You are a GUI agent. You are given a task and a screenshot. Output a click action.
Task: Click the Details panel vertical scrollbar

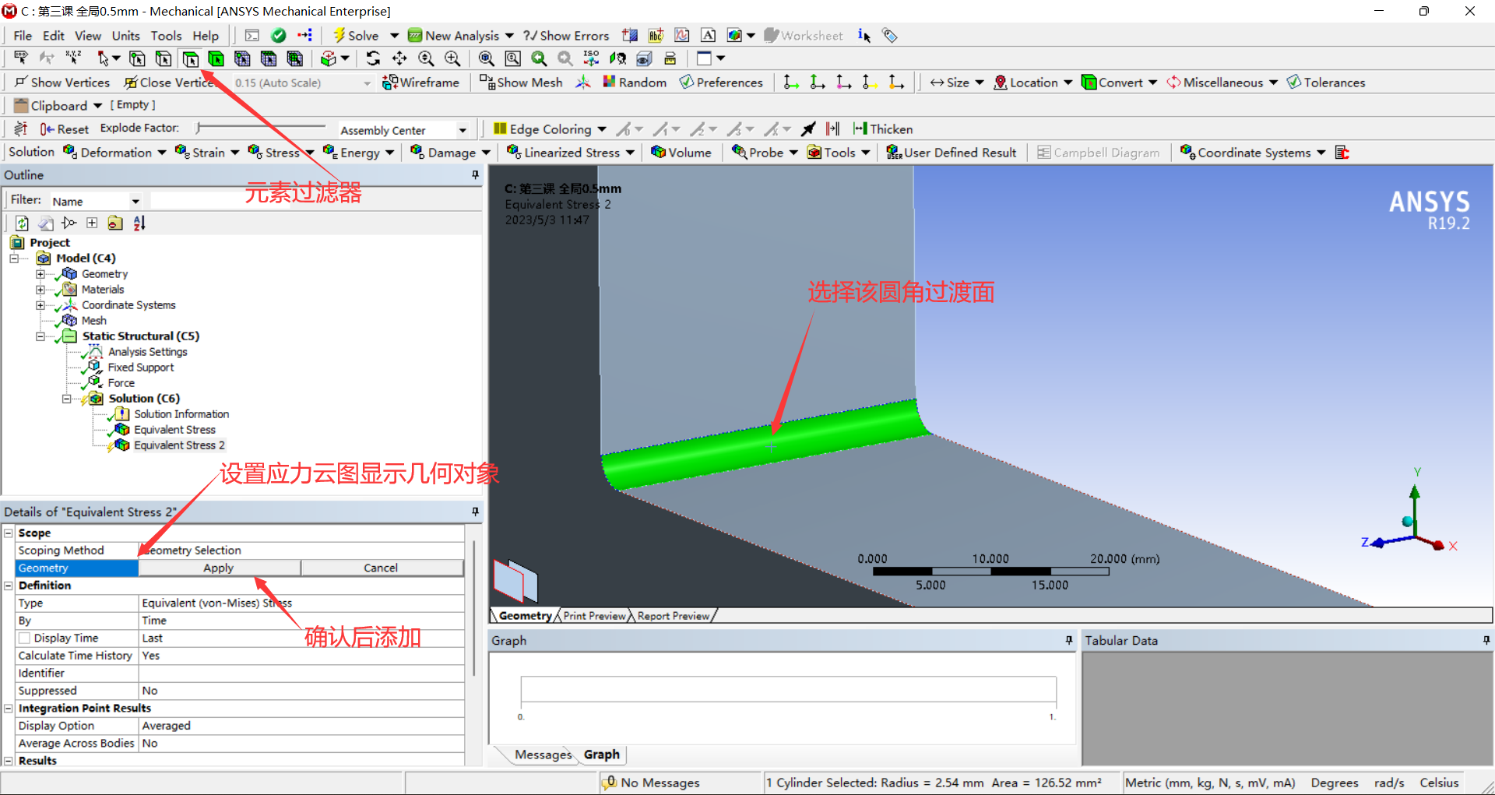click(x=473, y=607)
